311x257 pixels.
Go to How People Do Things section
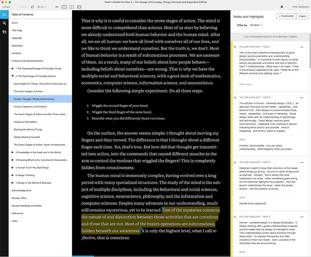pyautogui.click(x=40, y=84)
